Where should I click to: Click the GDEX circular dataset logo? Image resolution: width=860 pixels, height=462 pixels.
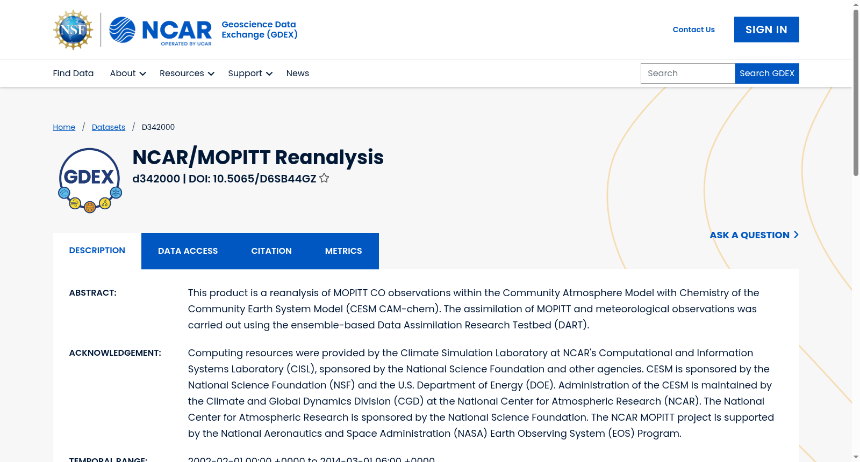[x=90, y=180]
